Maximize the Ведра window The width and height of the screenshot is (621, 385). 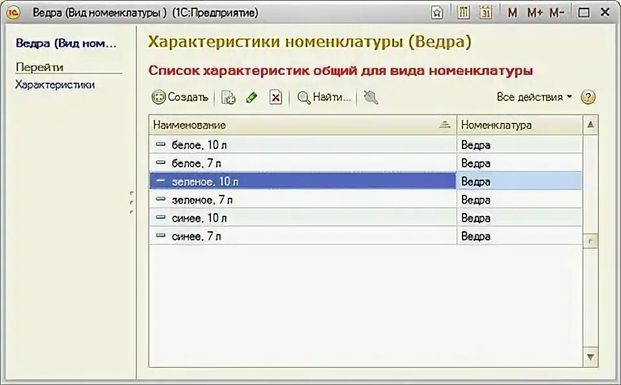point(583,13)
